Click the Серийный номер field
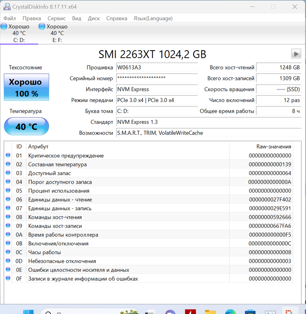The height and width of the screenshot is (314, 306). click(157, 78)
